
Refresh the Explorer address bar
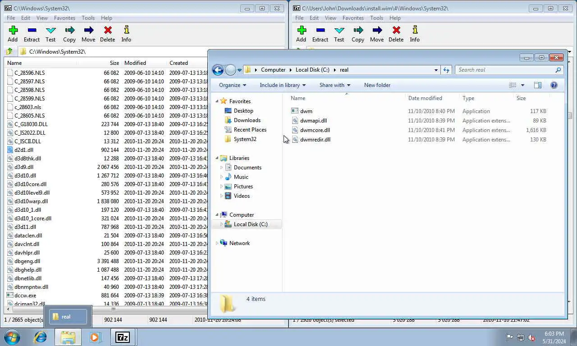click(x=446, y=70)
